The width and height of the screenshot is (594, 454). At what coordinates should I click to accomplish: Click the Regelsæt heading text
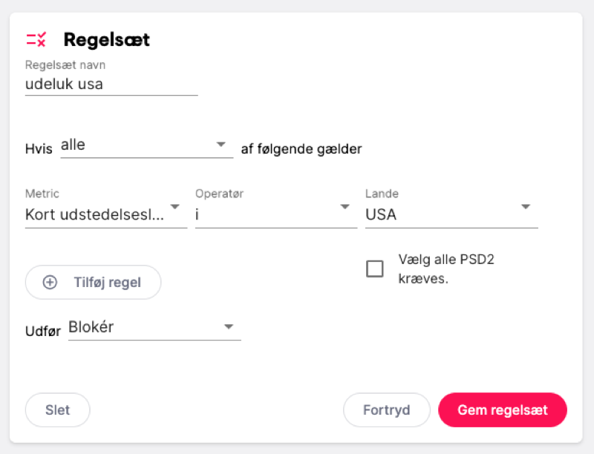(108, 39)
